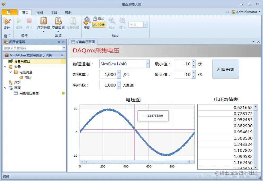Open 序列数据 sequence data
The image size is (263, 181).
tap(44, 24)
